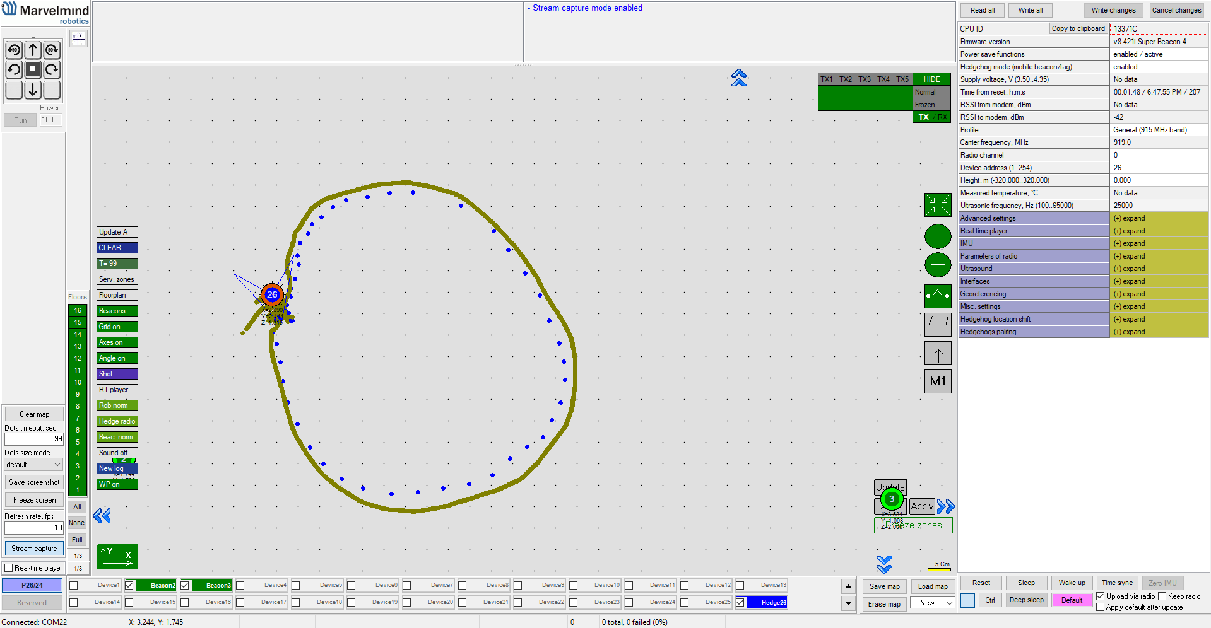Select the TX3 column header

865,79
